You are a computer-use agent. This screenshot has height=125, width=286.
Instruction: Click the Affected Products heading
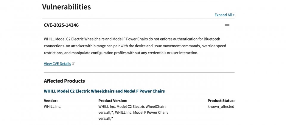[64, 81]
